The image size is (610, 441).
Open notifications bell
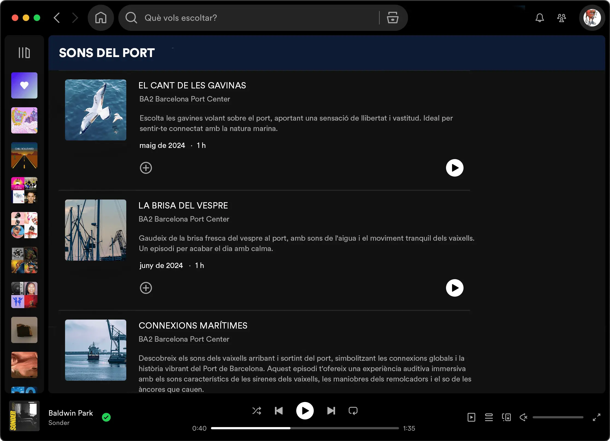540,17
